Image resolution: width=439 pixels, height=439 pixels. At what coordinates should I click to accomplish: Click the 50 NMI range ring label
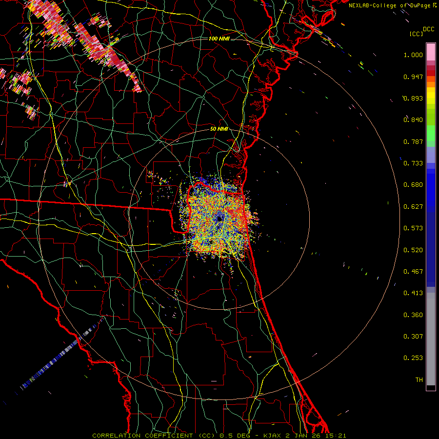coord(219,129)
